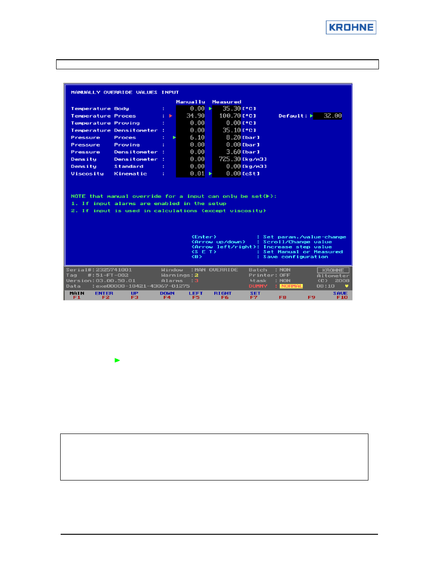Click the Viscosity Kinematic row label

pyautogui.click(x=109, y=174)
